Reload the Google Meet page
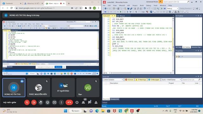The image size is (203, 114). coord(11,8)
